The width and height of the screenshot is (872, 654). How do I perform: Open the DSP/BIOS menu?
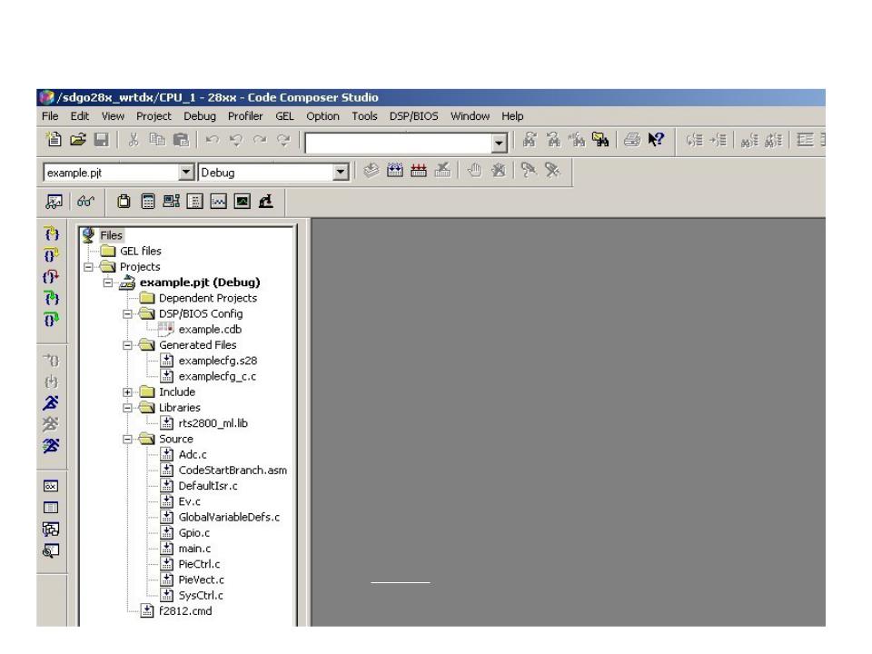pyautogui.click(x=414, y=116)
